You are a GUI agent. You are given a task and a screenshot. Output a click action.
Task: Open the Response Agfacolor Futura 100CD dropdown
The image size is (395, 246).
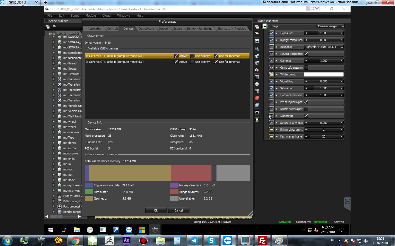click(x=324, y=47)
